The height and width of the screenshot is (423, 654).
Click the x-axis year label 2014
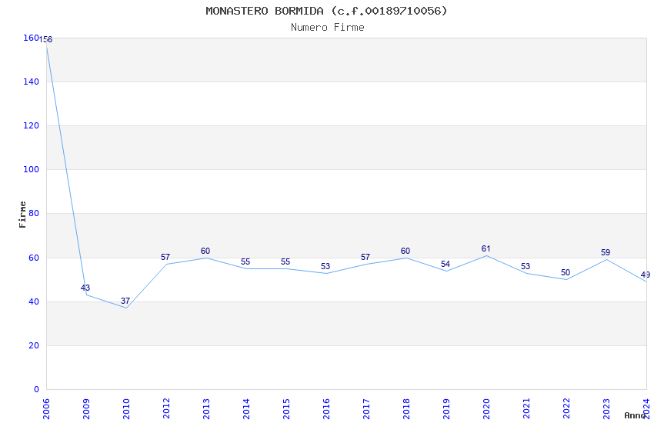click(x=246, y=408)
